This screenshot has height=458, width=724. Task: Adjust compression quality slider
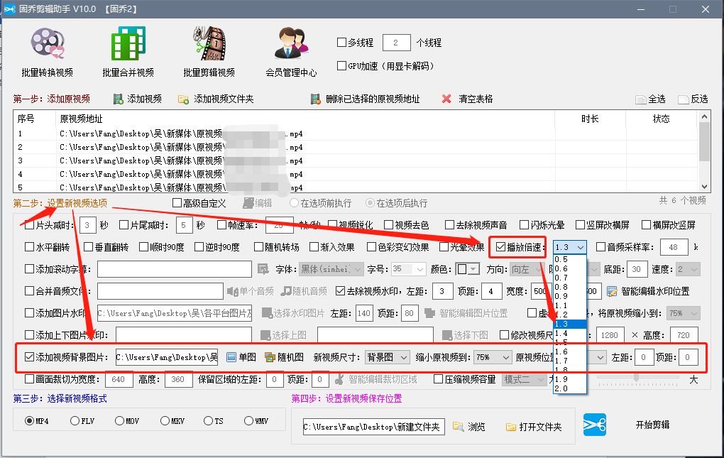pos(637,378)
